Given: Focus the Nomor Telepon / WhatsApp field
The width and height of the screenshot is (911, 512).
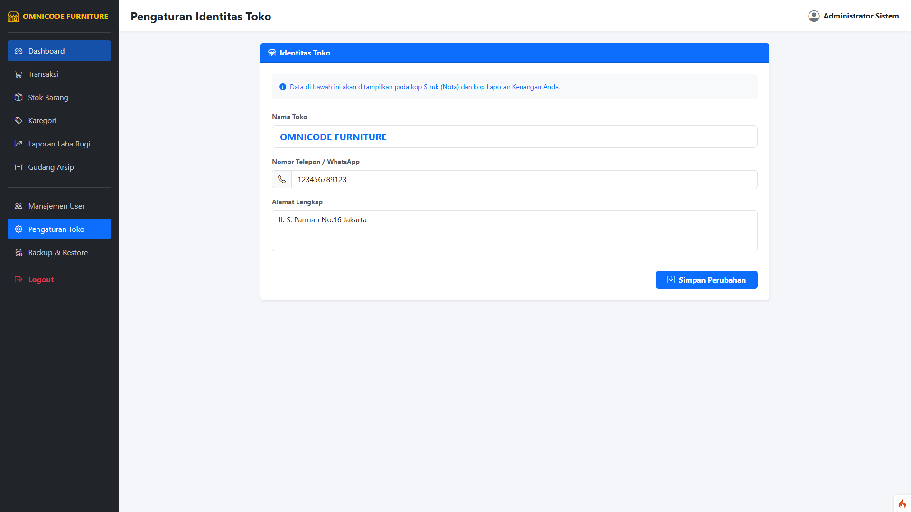Looking at the screenshot, I should 524,179.
